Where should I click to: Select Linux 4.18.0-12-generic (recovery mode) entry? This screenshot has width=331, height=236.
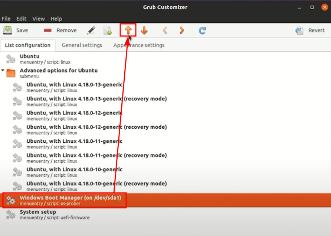[165, 130]
